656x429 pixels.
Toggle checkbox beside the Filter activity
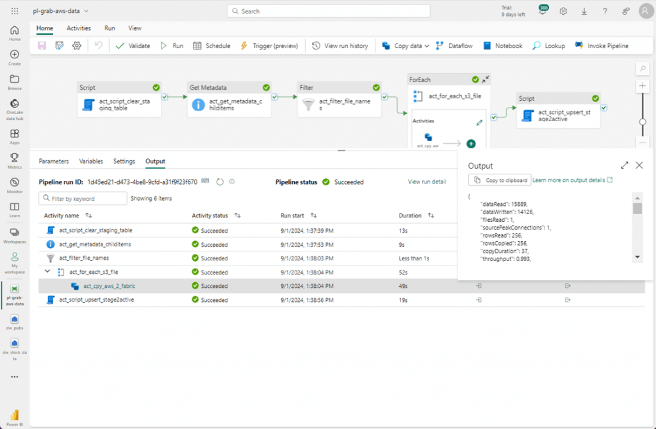[385, 97]
